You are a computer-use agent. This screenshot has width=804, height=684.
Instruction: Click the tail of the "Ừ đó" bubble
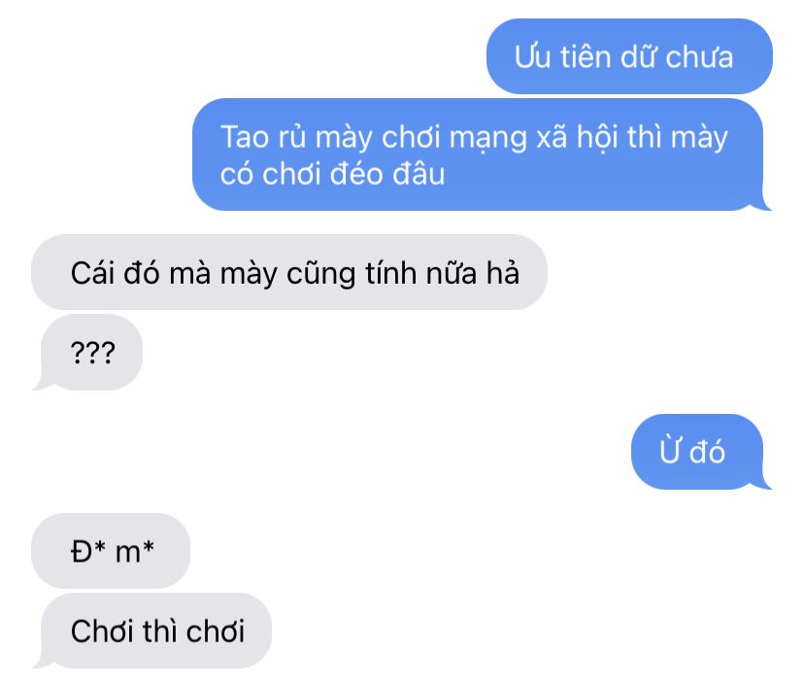click(764, 482)
